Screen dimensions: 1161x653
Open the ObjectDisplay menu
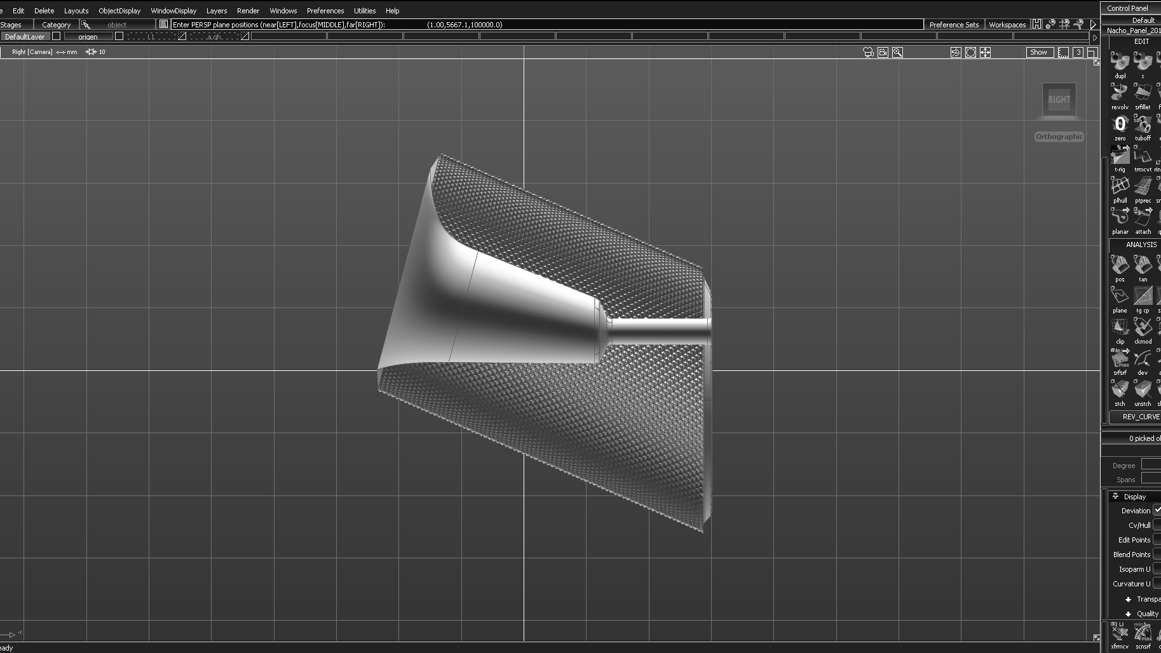[x=119, y=11]
